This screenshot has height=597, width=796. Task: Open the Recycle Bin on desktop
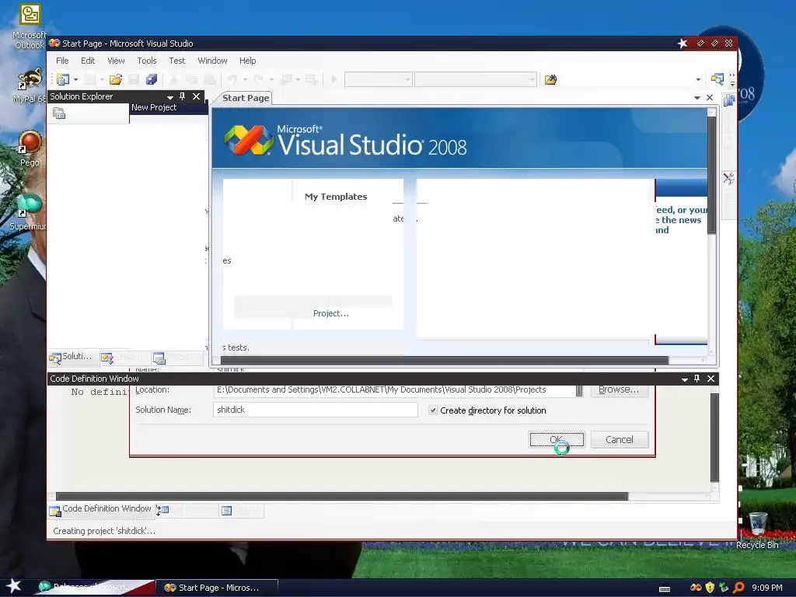(757, 530)
